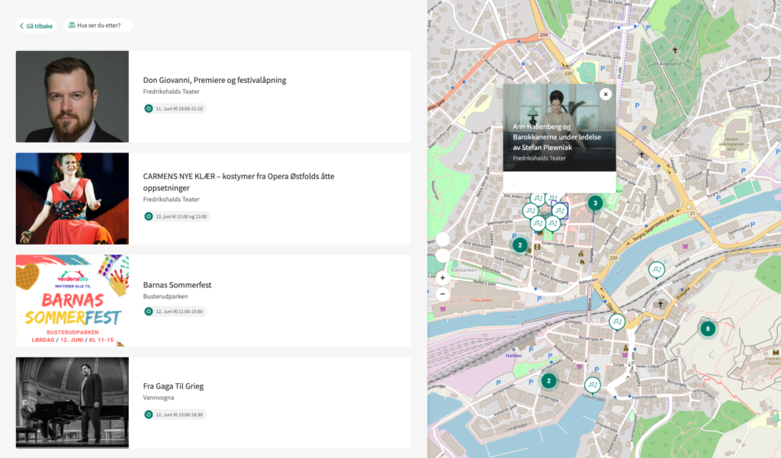781x458 pixels.
Task: Click the Don Giovanni portrait thumbnail
Action: click(x=72, y=97)
